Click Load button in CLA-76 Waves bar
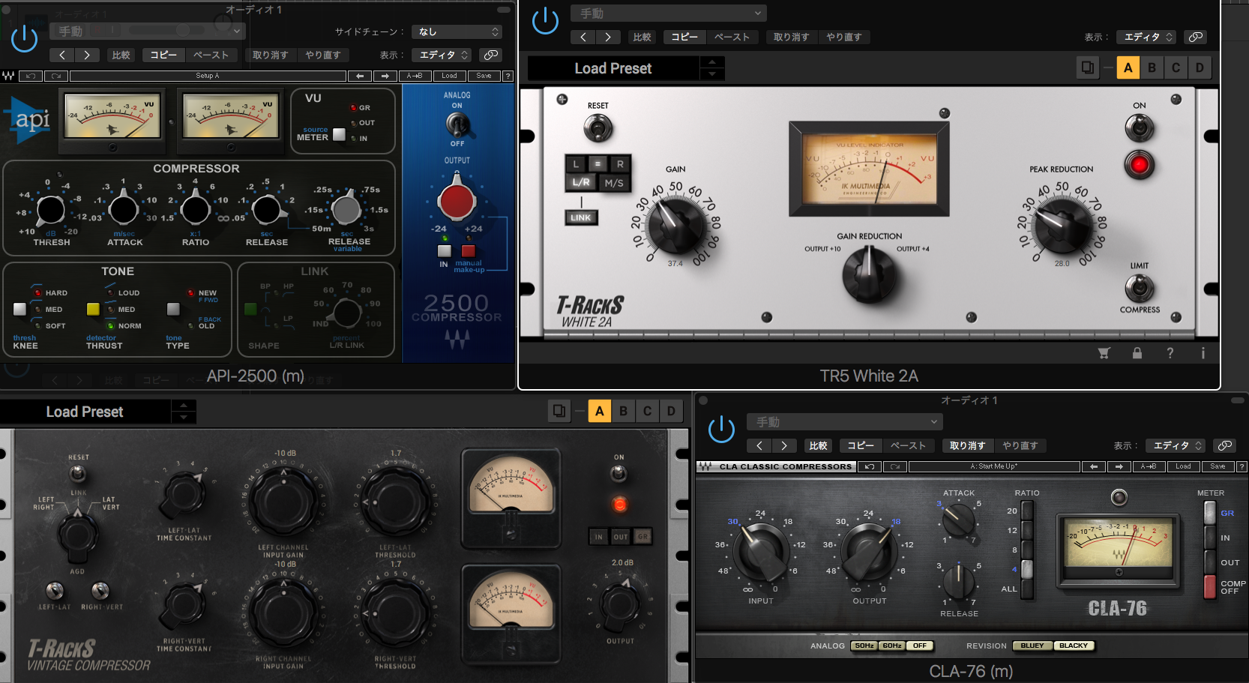The image size is (1249, 683). click(x=1183, y=466)
